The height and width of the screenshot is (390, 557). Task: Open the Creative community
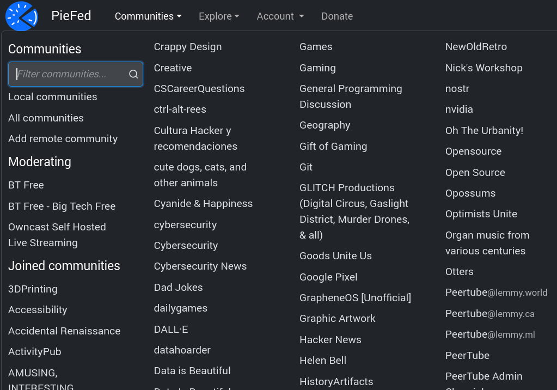pos(173,68)
